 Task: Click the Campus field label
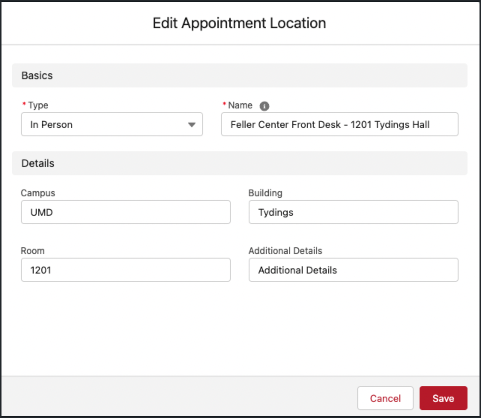coord(38,193)
